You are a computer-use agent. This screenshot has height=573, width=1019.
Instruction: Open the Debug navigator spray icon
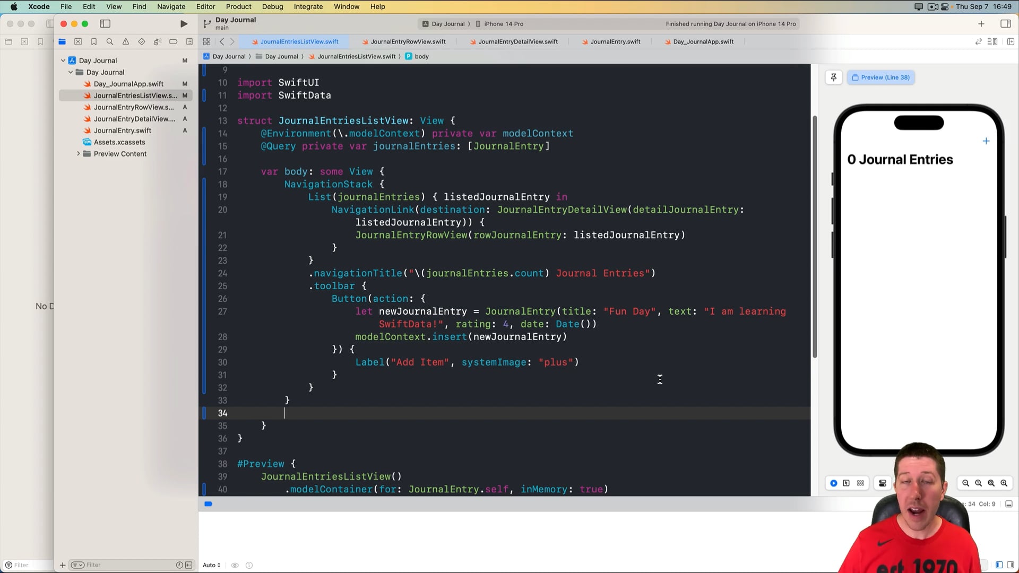click(157, 42)
